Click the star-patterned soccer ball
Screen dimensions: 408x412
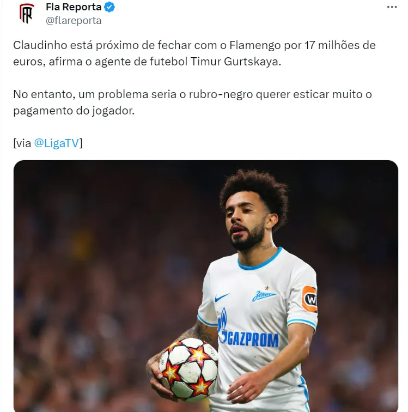(188, 369)
